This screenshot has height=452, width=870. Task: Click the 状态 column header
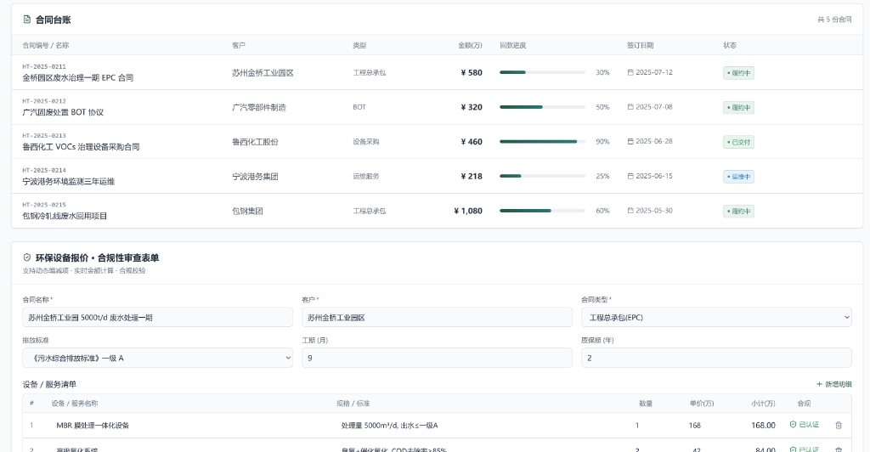pos(730,45)
